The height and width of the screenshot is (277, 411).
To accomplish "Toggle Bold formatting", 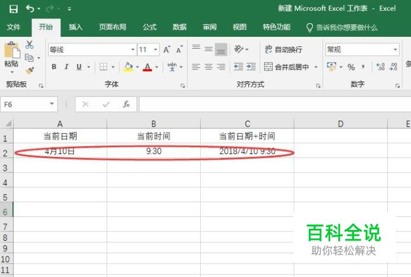I will (x=54, y=67).
